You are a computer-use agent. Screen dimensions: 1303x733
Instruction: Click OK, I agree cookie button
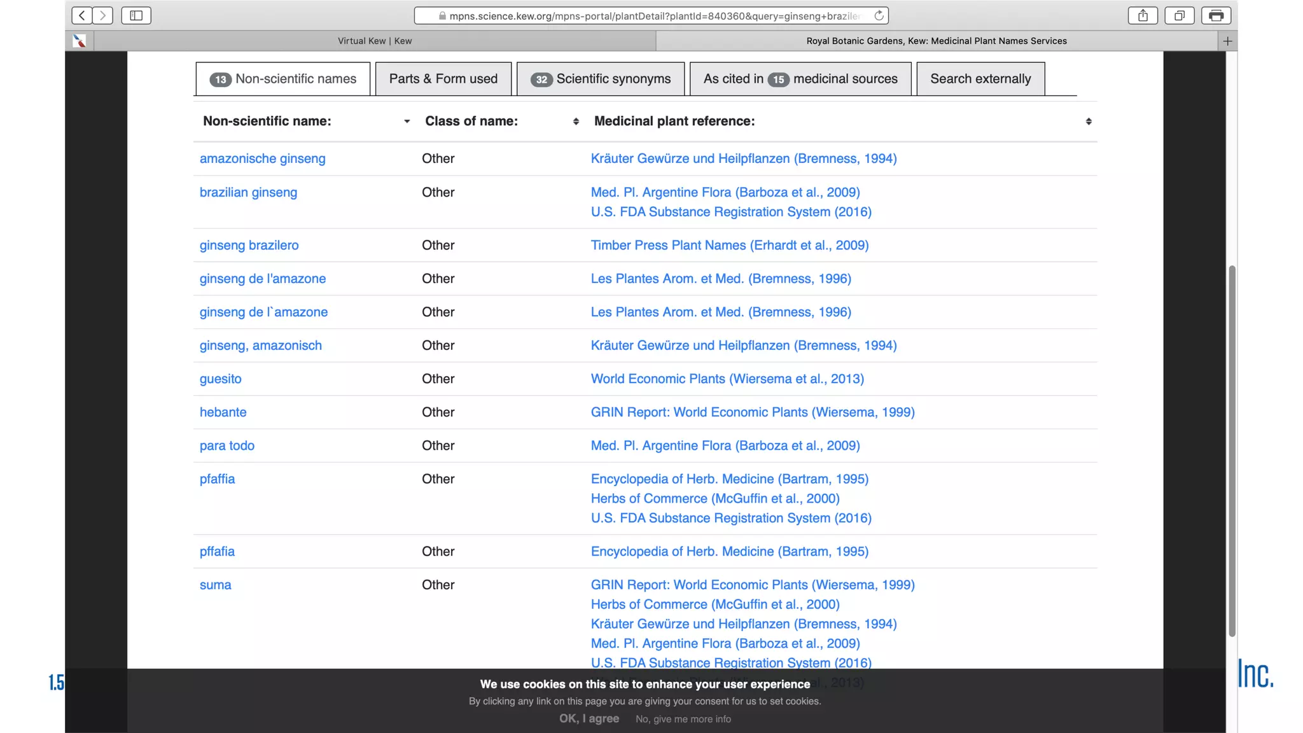click(589, 718)
